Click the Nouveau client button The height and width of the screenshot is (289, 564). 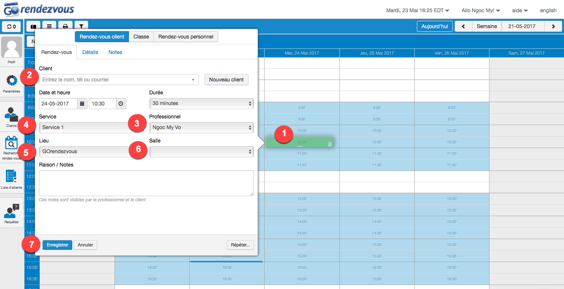click(226, 80)
